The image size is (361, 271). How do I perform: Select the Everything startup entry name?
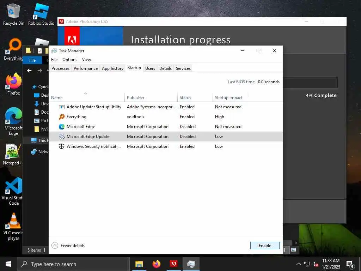[77, 117]
